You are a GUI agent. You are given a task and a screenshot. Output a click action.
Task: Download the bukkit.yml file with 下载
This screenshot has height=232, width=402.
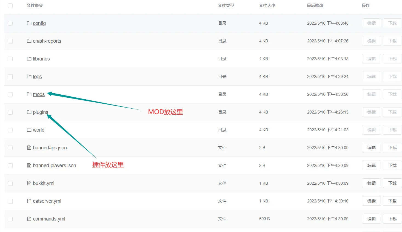[x=392, y=183]
